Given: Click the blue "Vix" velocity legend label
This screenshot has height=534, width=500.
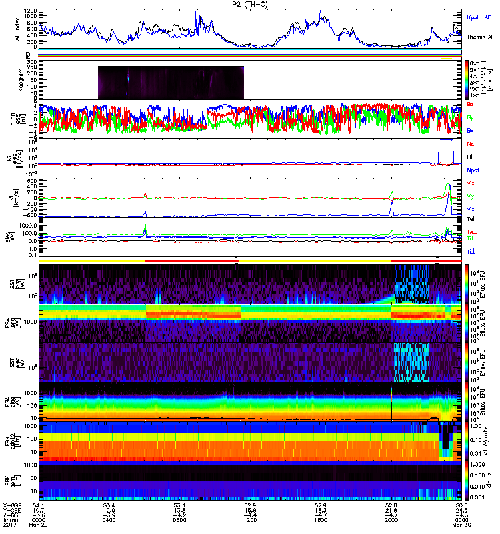Looking at the screenshot, I should 471,209.
